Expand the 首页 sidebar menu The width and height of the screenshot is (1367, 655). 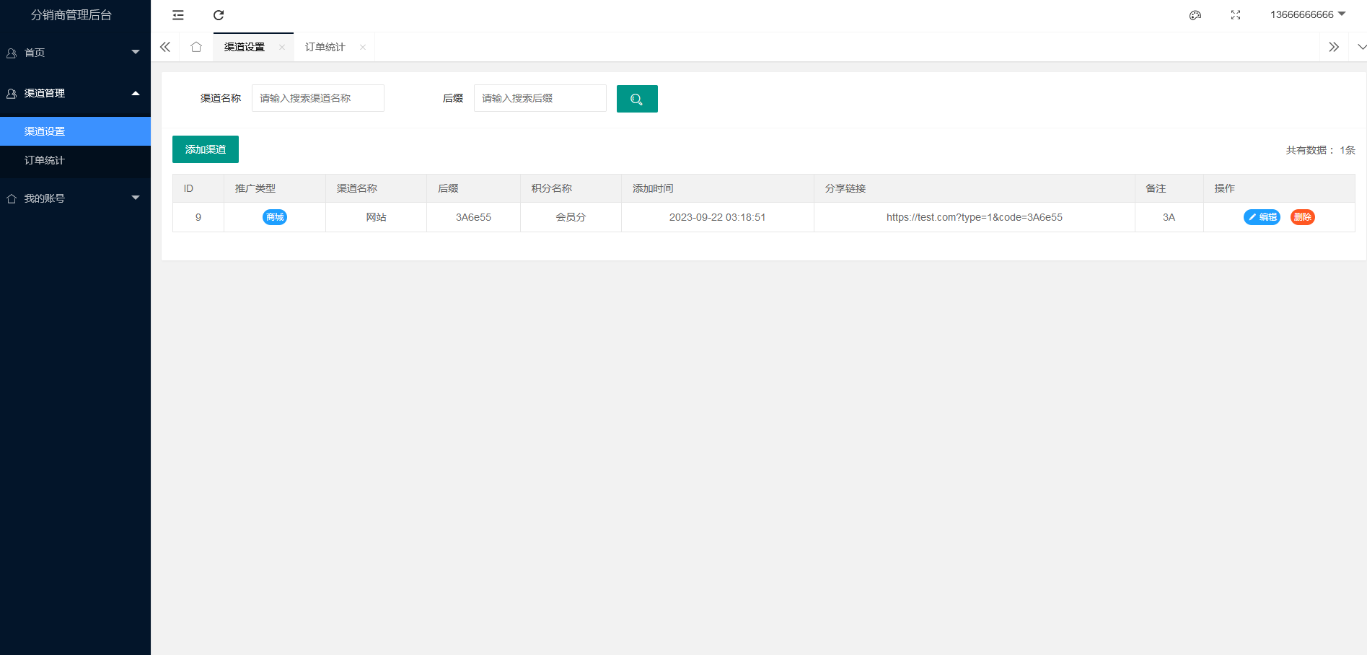point(75,53)
